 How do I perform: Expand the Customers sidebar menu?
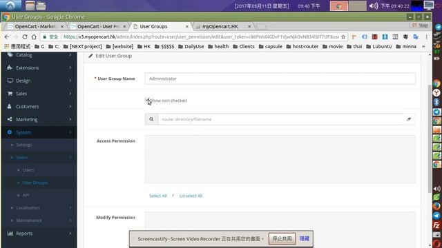39,107
